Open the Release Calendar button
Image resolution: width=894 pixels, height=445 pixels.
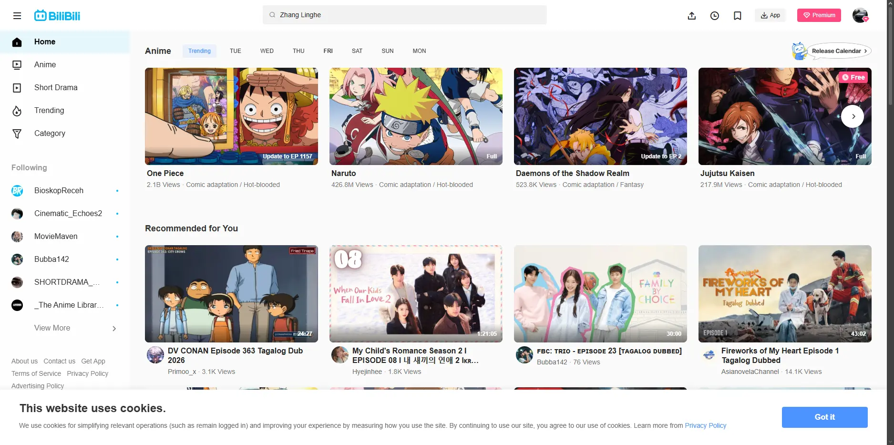tap(839, 51)
